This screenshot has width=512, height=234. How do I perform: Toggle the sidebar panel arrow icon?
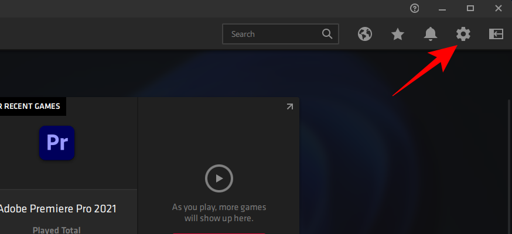(x=496, y=34)
